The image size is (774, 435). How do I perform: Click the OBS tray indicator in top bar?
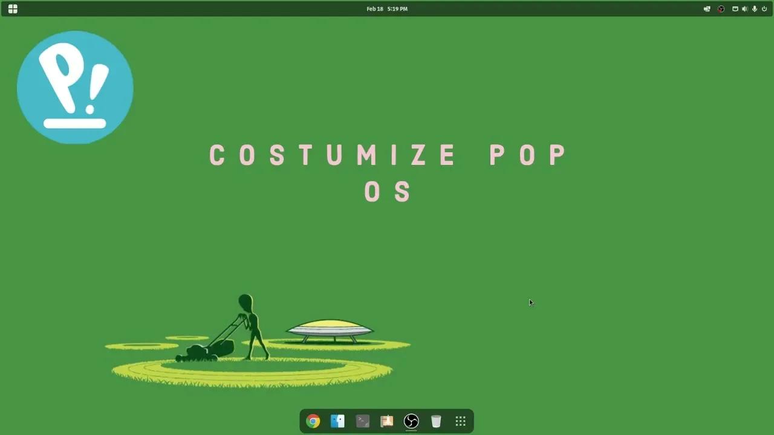click(x=721, y=9)
